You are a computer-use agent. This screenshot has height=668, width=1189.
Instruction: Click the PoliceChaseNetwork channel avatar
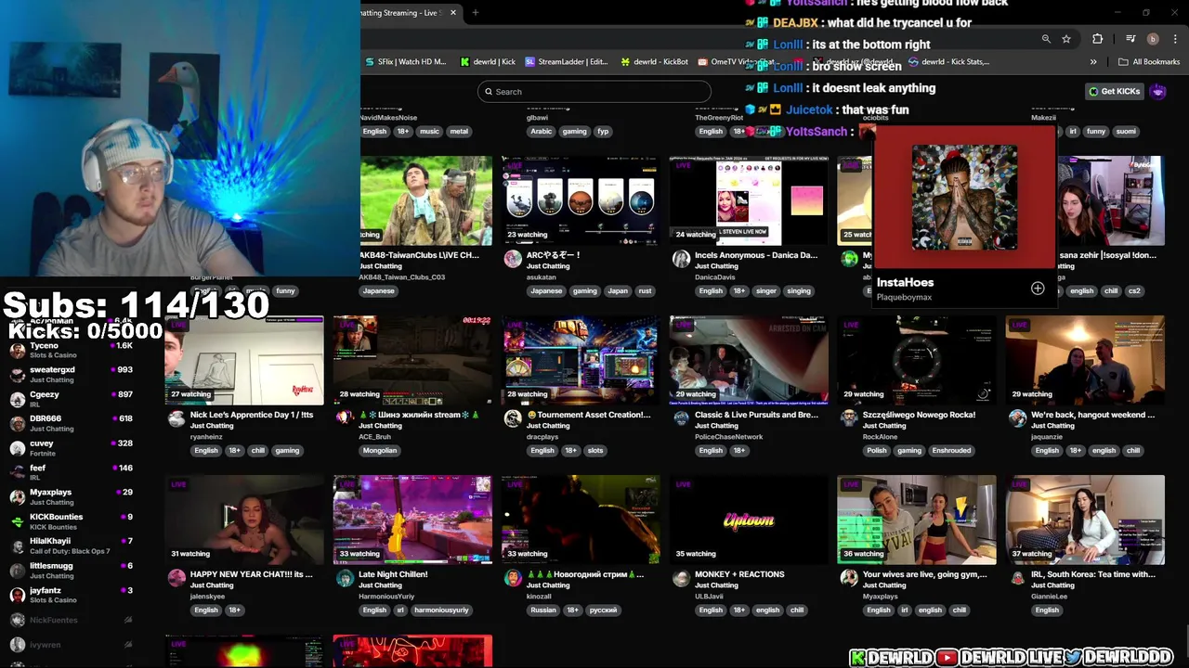pos(681,418)
